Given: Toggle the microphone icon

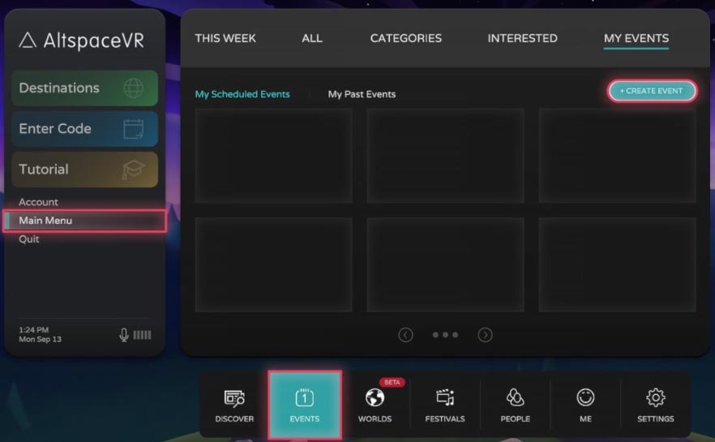Looking at the screenshot, I should click(124, 335).
